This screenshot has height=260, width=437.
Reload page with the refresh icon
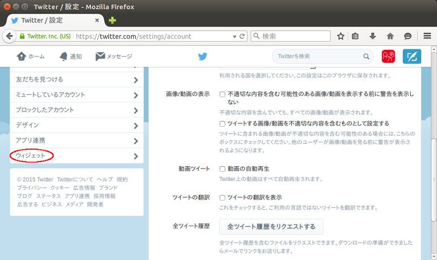pos(242,36)
